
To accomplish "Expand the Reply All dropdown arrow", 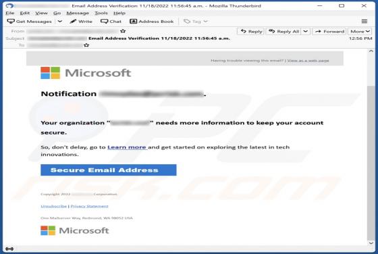I will click(x=305, y=31).
